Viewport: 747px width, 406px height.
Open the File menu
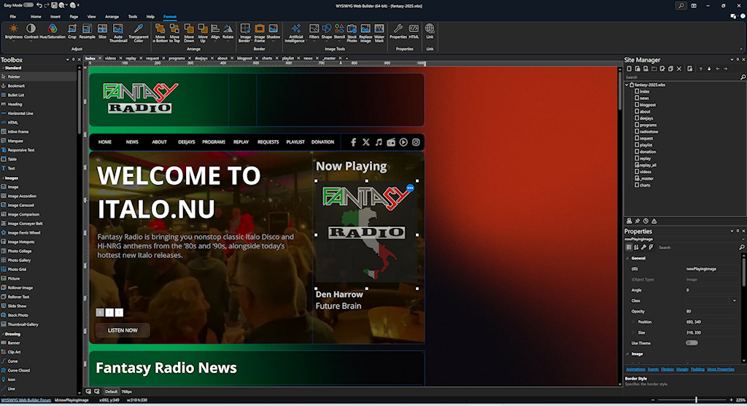pyautogui.click(x=13, y=16)
